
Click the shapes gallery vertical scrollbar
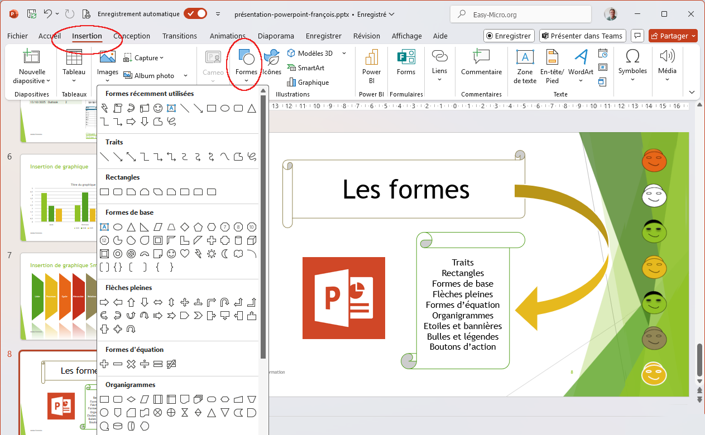pos(263,223)
